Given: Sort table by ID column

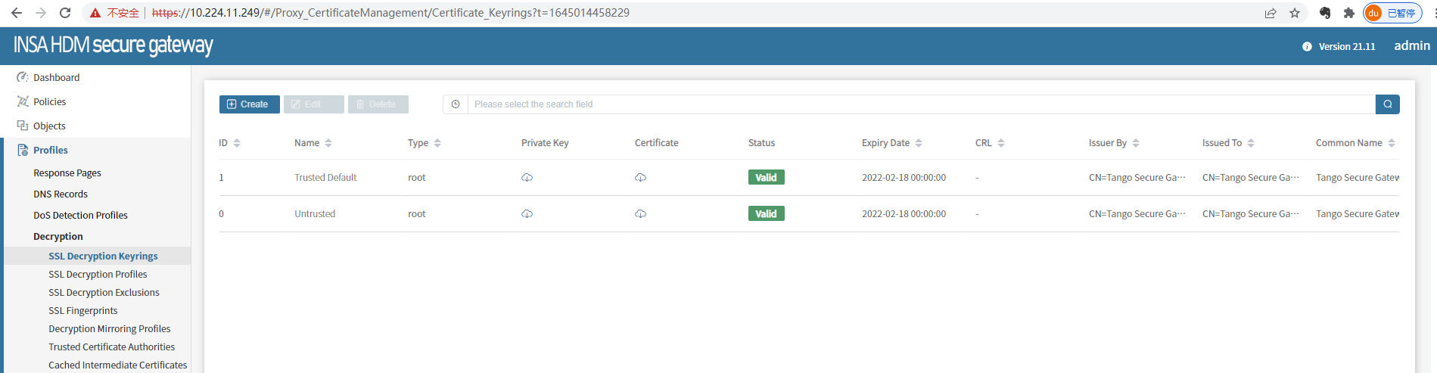Looking at the screenshot, I should pos(237,143).
